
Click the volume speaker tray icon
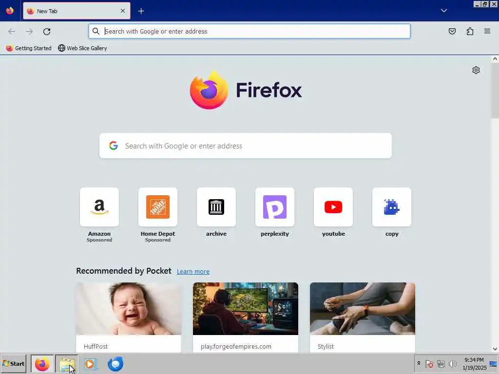point(452,363)
